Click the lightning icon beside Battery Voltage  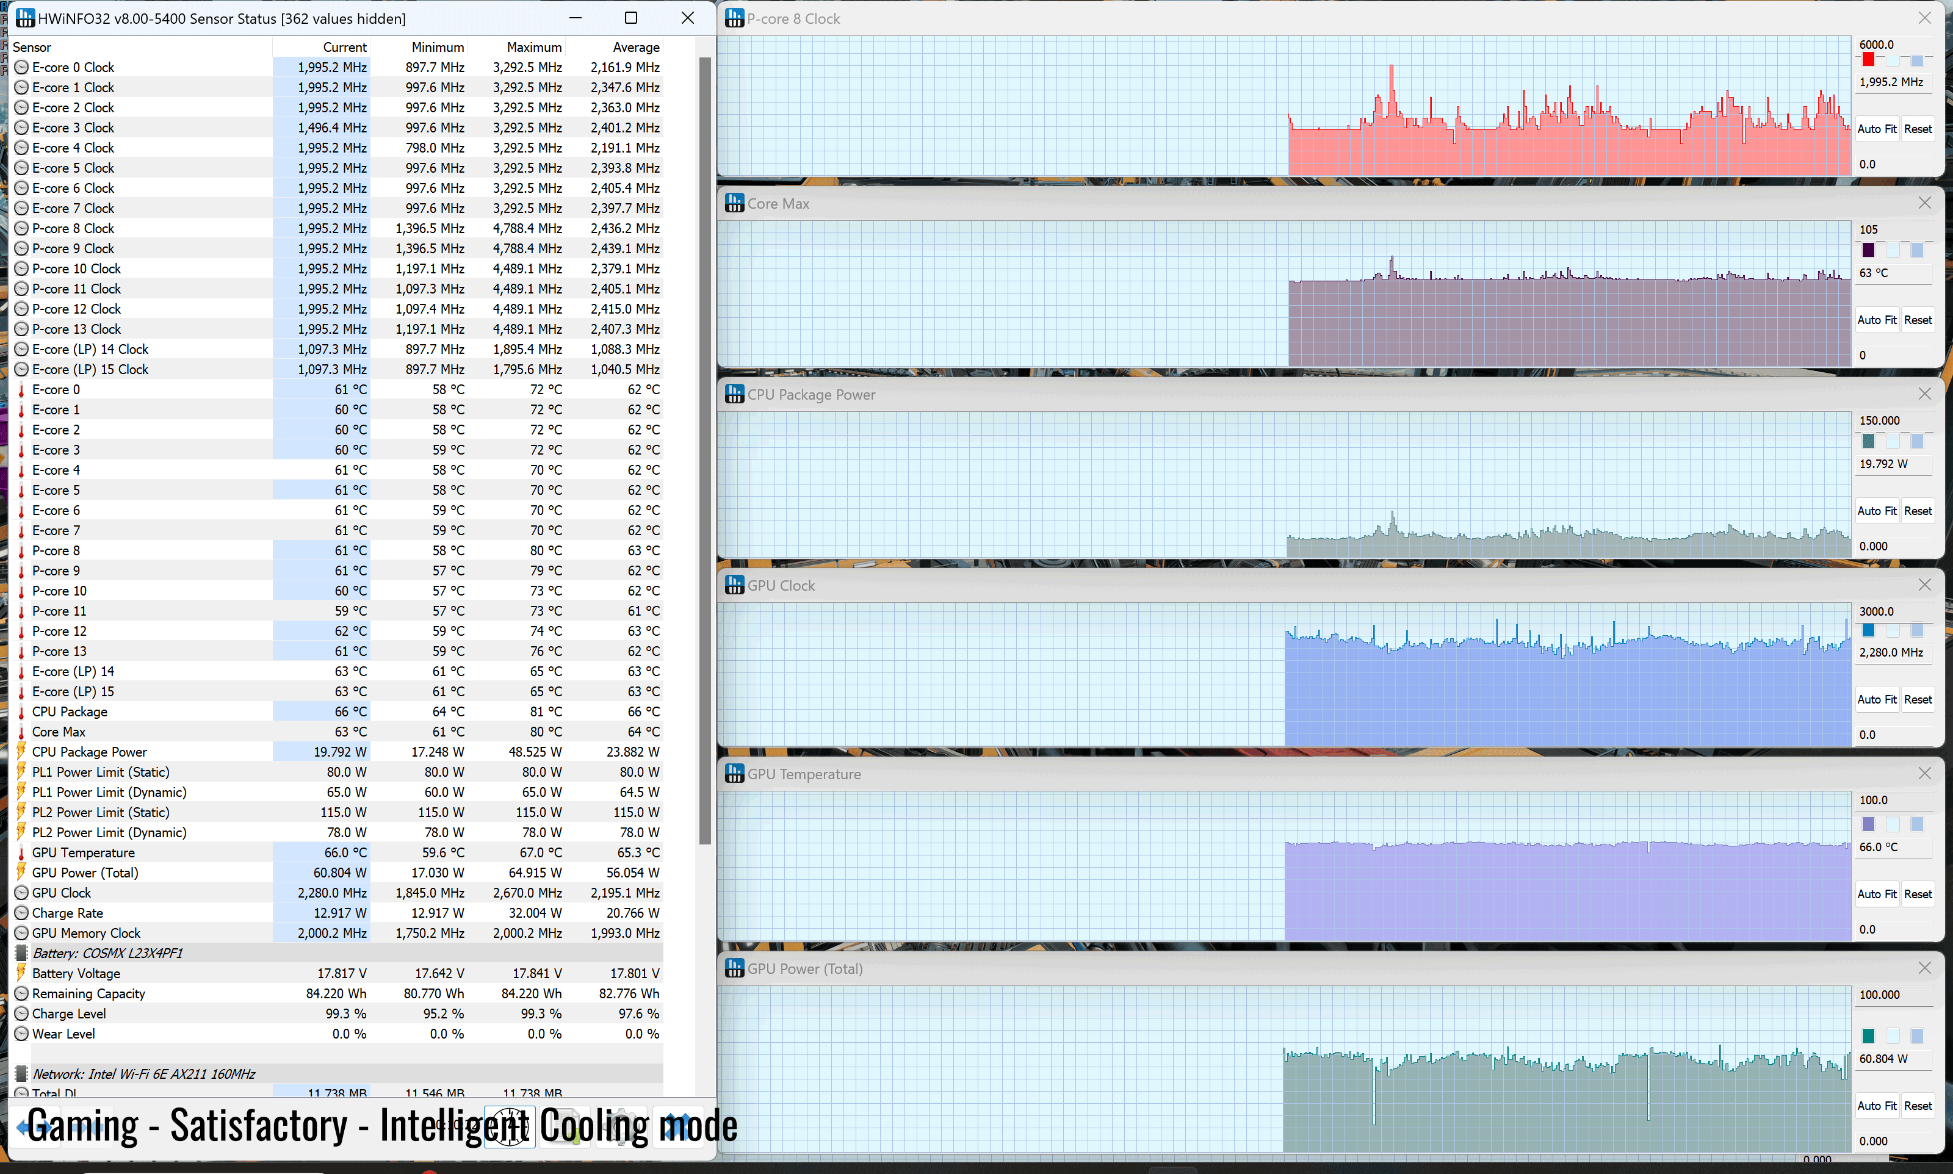(21, 973)
